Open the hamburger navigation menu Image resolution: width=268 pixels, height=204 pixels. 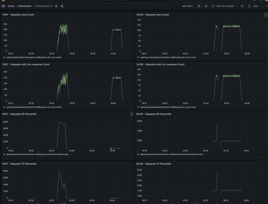tap(3, 6)
